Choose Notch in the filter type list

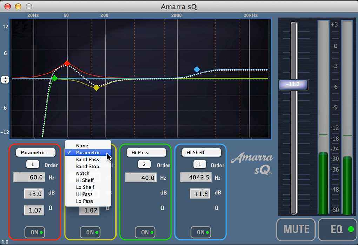83,173
